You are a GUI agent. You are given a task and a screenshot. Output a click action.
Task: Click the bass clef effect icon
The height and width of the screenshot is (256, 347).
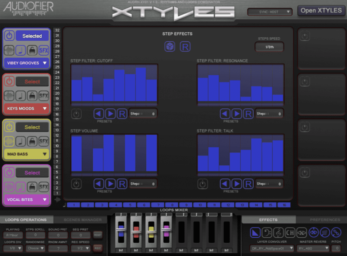(x=267, y=232)
